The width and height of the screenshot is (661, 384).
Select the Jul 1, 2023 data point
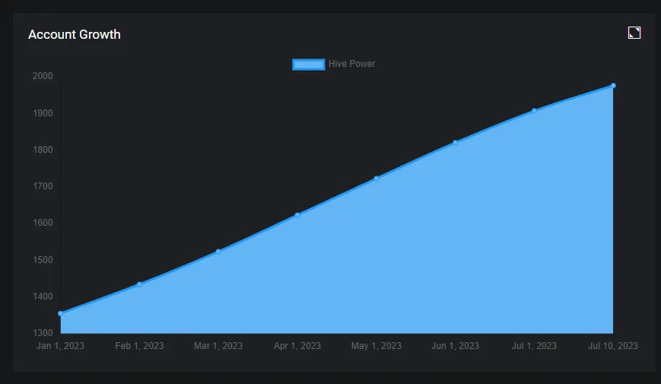(534, 110)
